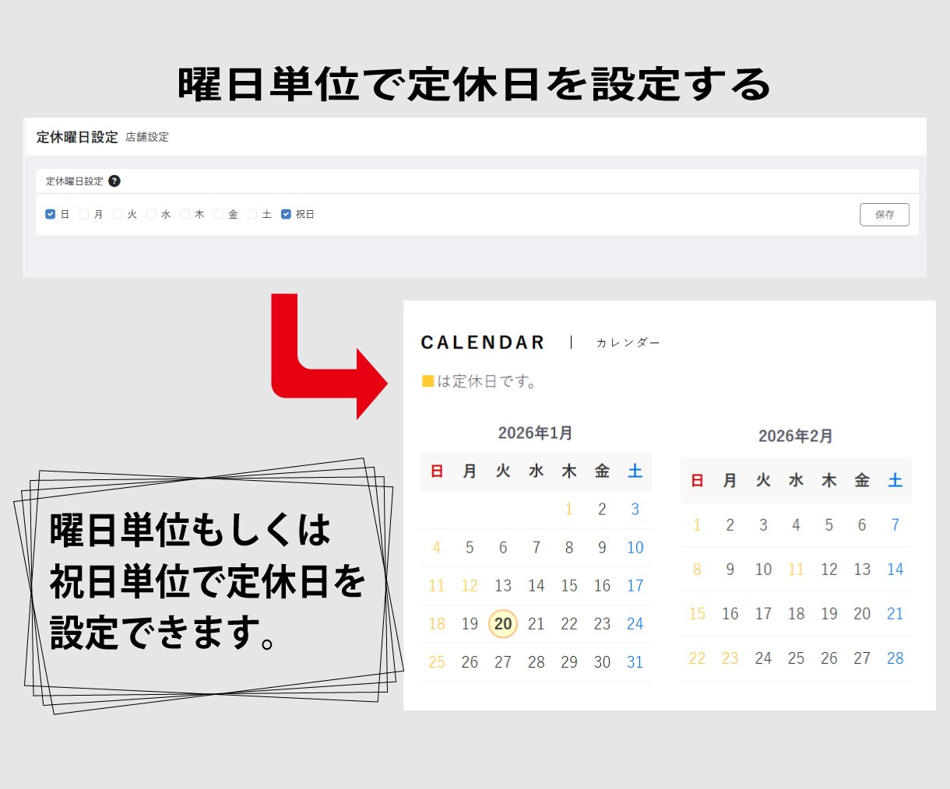Click the は定休日です legend text
Screen dimensions: 950x789
(x=487, y=381)
